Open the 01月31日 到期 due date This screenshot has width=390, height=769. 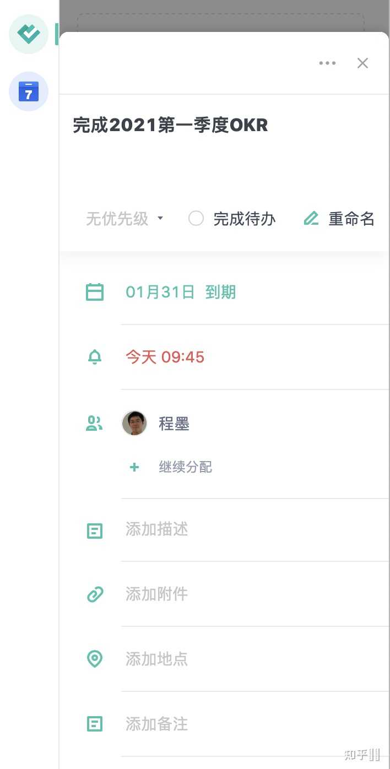click(x=181, y=292)
